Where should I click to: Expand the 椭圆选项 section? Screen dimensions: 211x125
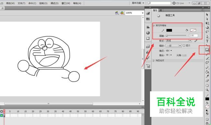tap(154, 61)
